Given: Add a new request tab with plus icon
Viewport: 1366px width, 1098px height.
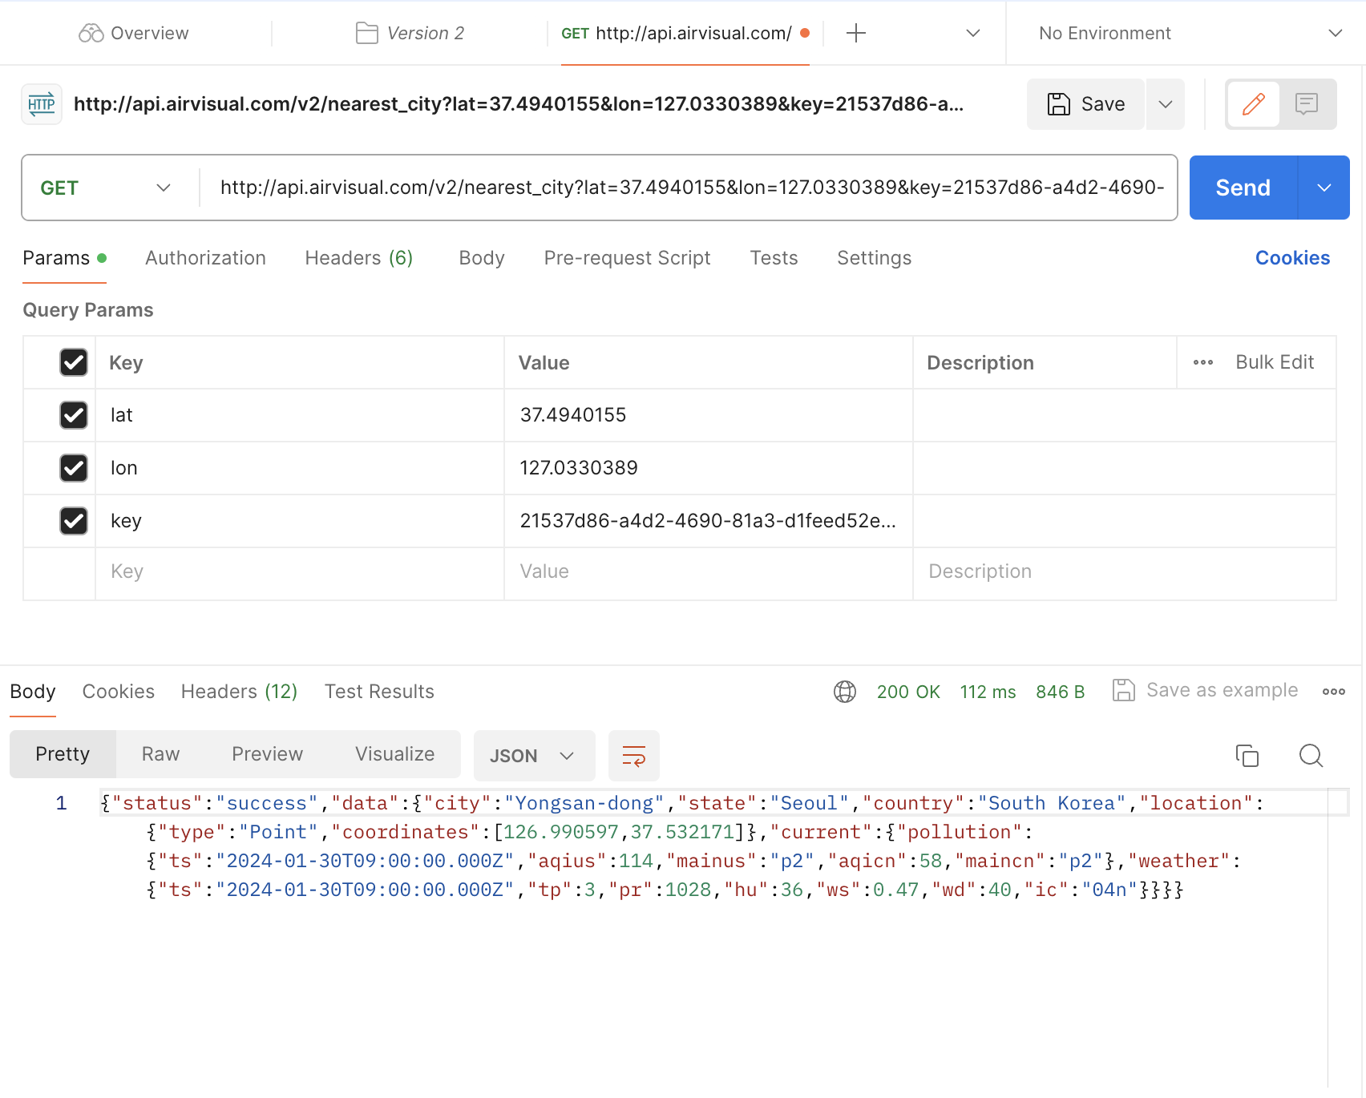Looking at the screenshot, I should 856,33.
